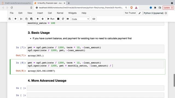Paste cells below icon
This screenshot has width=175, height=98.
[x=32, y=19]
